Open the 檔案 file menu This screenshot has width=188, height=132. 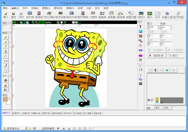tap(5, 8)
